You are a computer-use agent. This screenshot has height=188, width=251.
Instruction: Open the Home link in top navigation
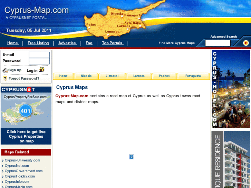tap(13, 43)
